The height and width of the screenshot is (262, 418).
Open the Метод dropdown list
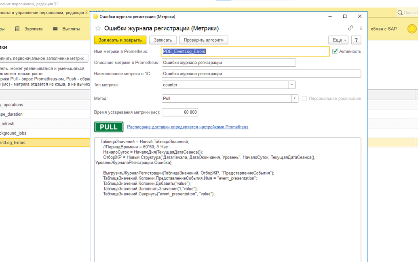[x=295, y=99]
